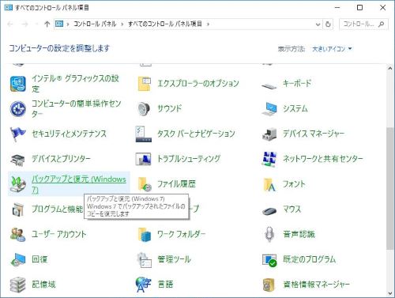
Task: Open the 音声認識 text link
Action: (x=299, y=234)
